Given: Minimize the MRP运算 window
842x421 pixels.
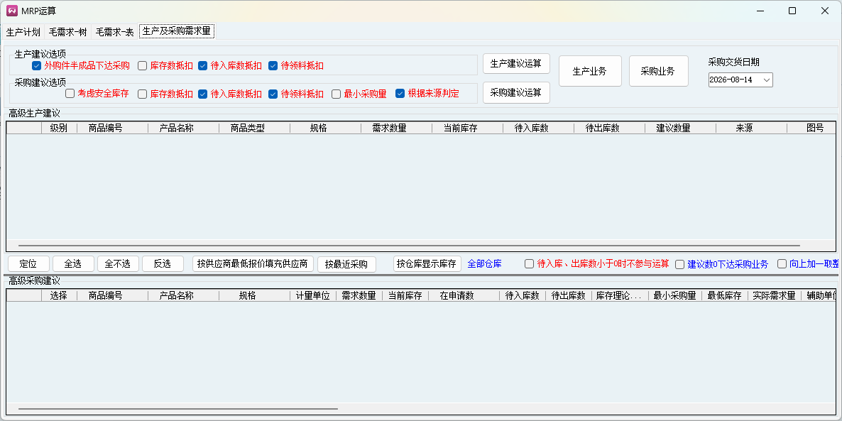Looking at the screenshot, I should coord(760,11).
